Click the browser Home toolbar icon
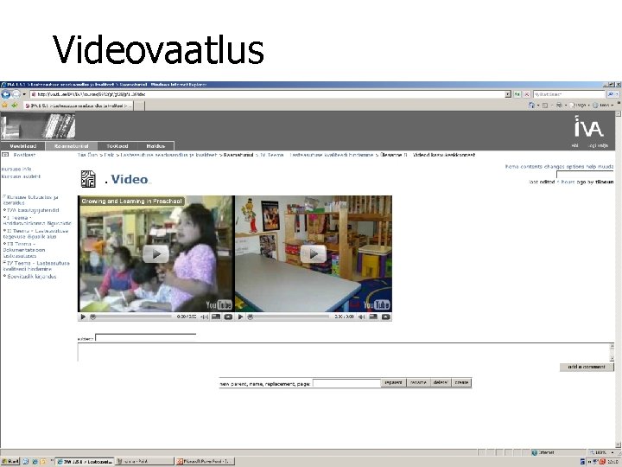This screenshot has height=467, width=622. click(531, 106)
